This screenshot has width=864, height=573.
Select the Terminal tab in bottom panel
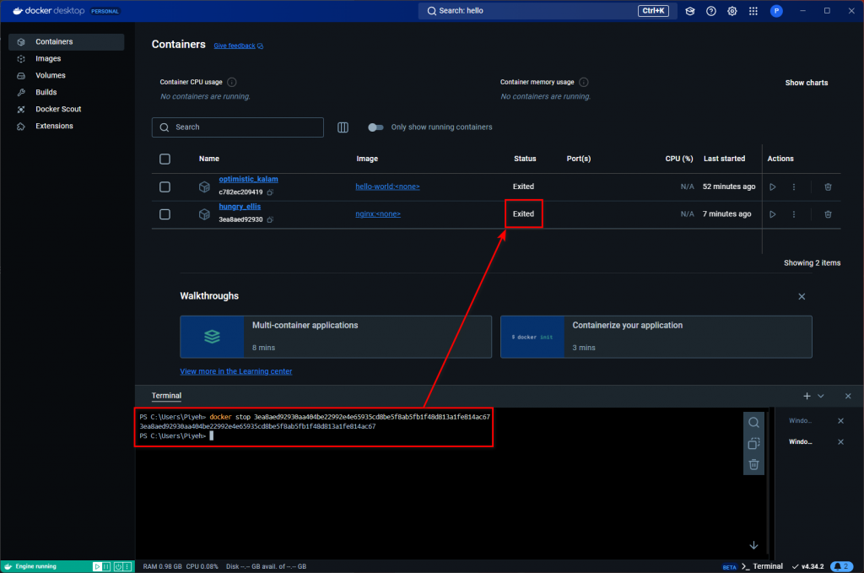(x=166, y=396)
